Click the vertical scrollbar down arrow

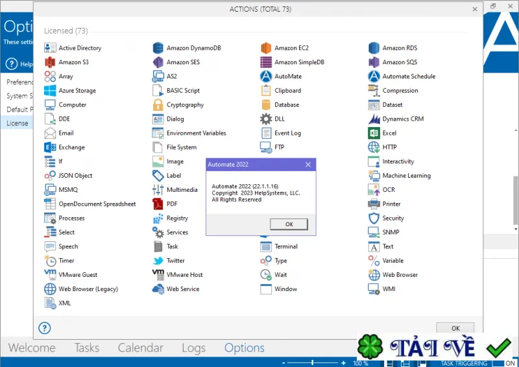[516, 229]
